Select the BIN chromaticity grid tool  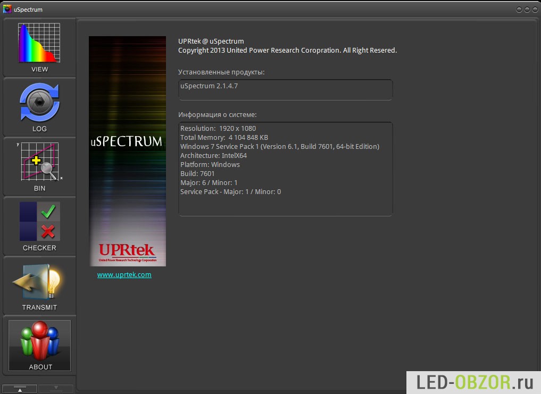tap(39, 166)
